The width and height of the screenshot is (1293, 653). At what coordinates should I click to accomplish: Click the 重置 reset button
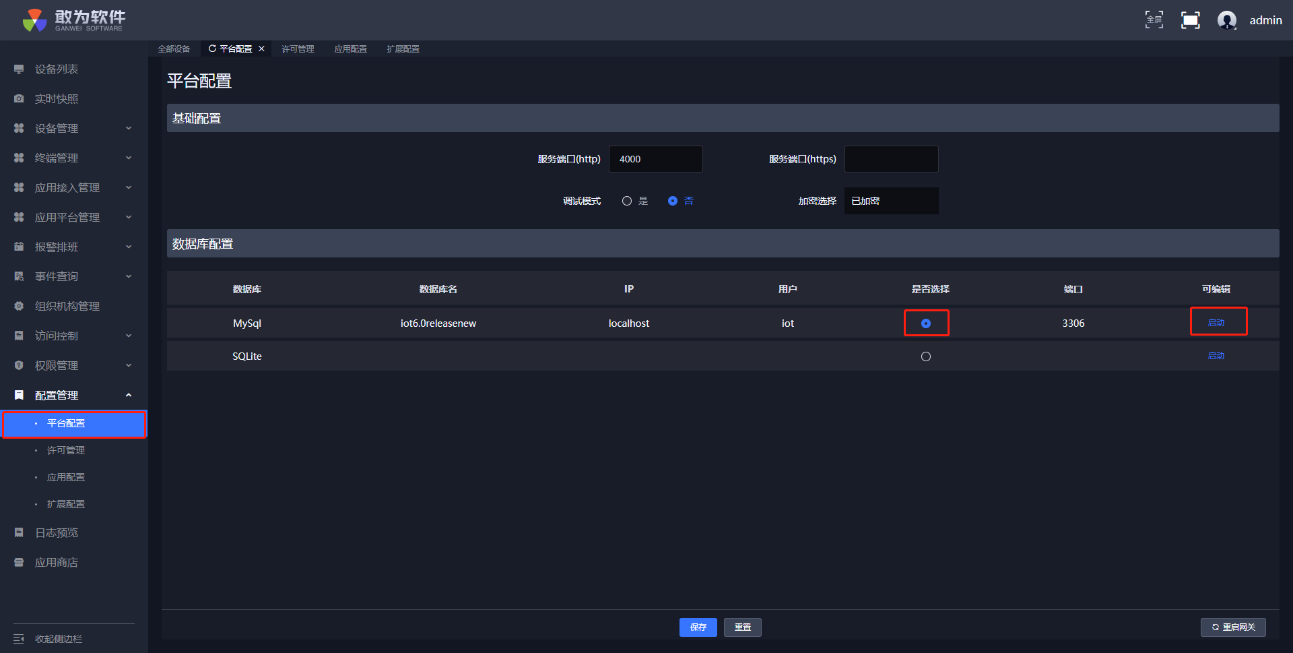[743, 627]
